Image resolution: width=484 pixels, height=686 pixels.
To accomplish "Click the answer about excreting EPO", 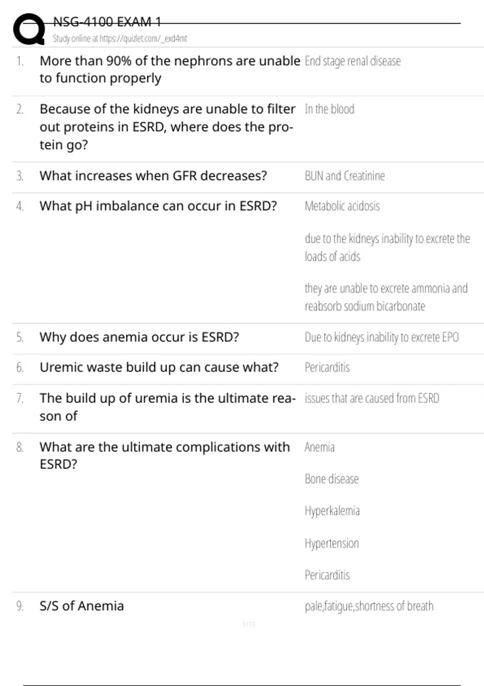I will 382,337.
